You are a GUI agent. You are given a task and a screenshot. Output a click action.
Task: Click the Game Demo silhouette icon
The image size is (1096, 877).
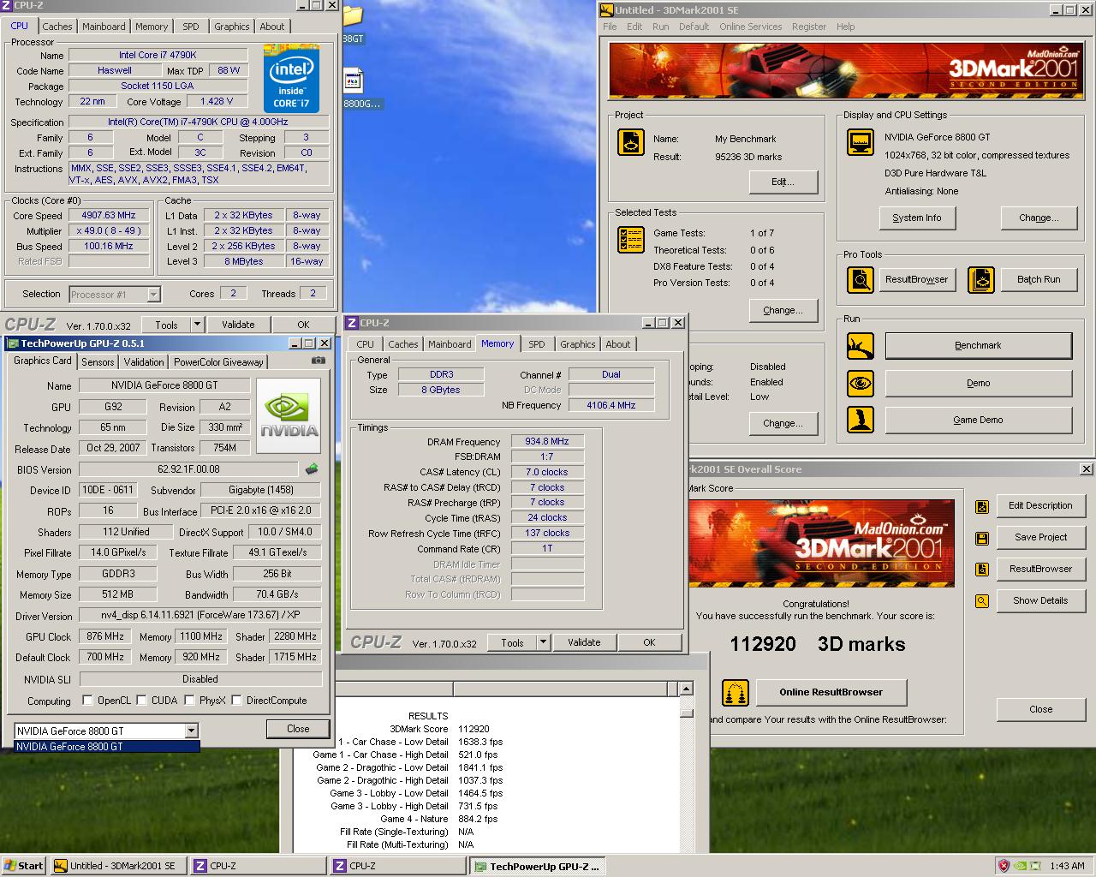coord(861,420)
